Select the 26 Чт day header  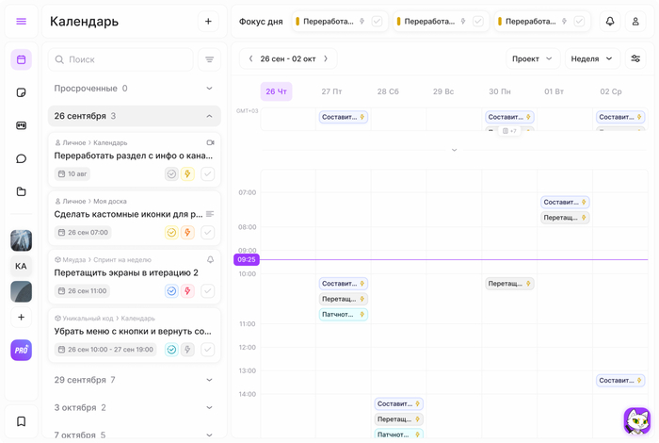(276, 91)
